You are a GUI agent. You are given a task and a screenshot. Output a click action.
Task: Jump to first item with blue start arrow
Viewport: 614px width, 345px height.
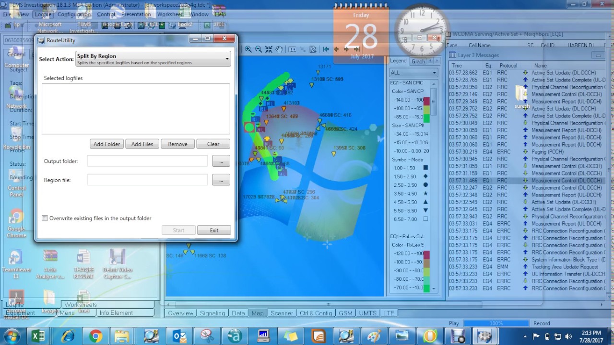(326, 49)
